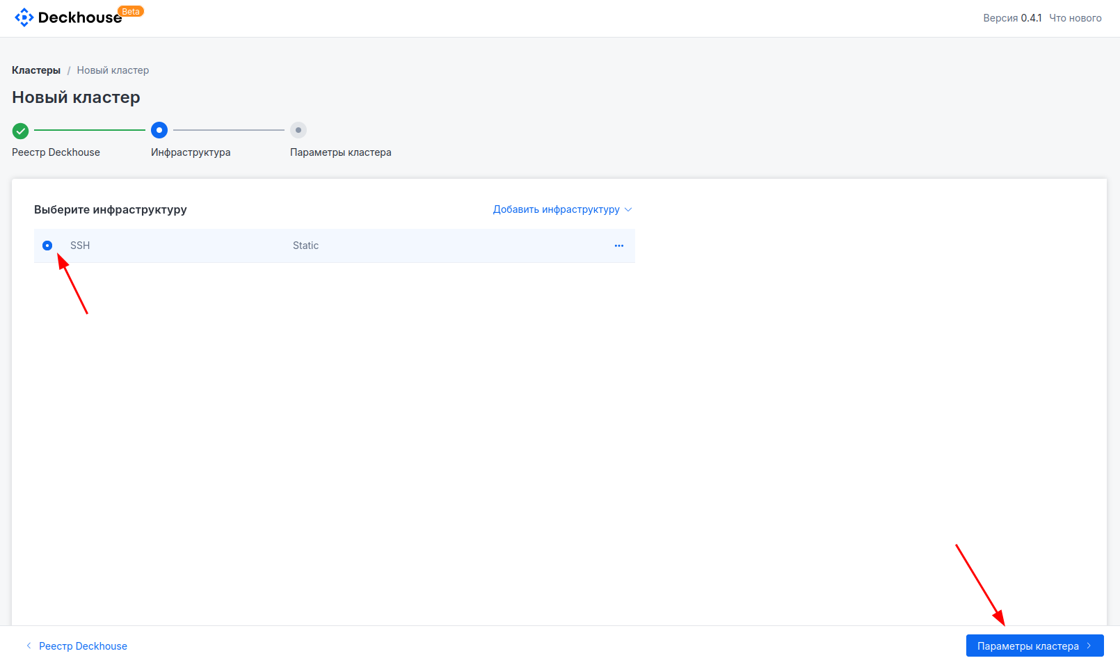This screenshot has width=1120, height=665.
Task: Click the Реестр Deckhouse step label
Action: (x=56, y=152)
